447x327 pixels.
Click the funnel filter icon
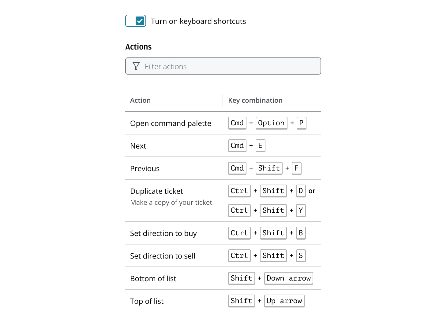tap(136, 66)
